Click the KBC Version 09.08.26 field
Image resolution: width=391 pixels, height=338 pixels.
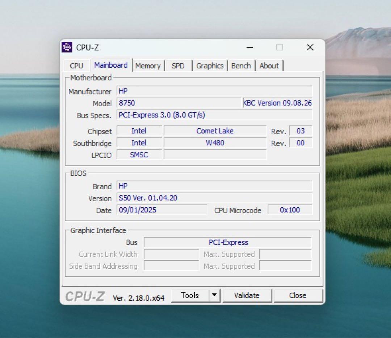point(278,103)
